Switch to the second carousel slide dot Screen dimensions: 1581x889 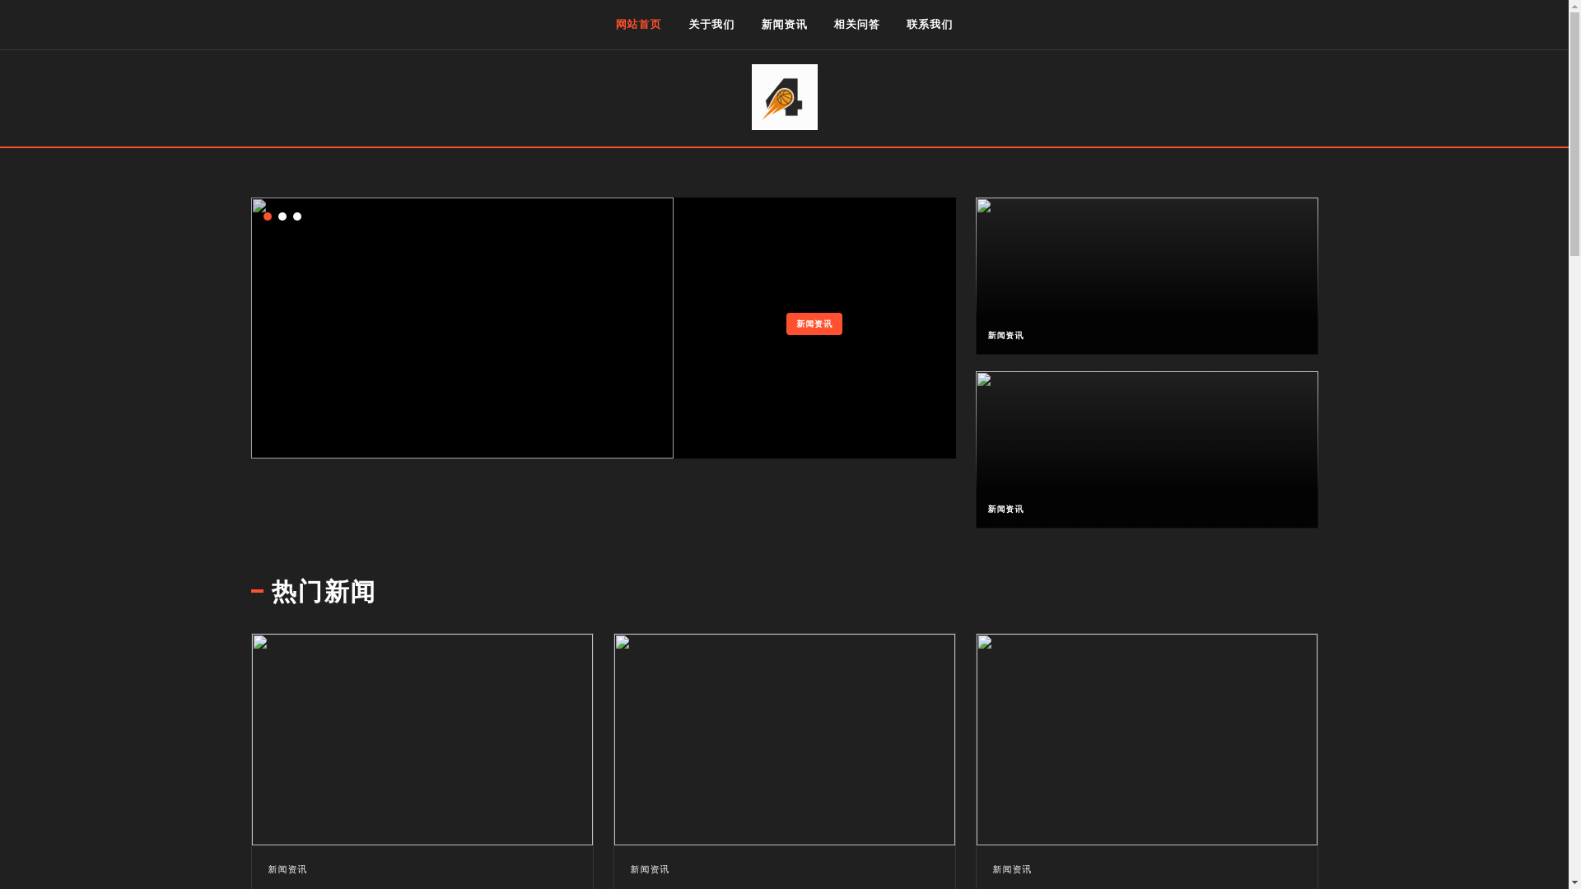click(282, 216)
